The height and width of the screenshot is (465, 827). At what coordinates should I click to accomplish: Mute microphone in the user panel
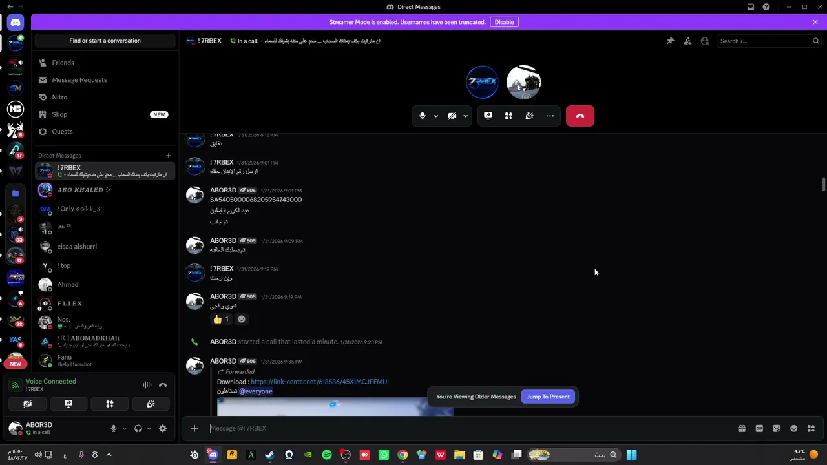click(x=114, y=428)
